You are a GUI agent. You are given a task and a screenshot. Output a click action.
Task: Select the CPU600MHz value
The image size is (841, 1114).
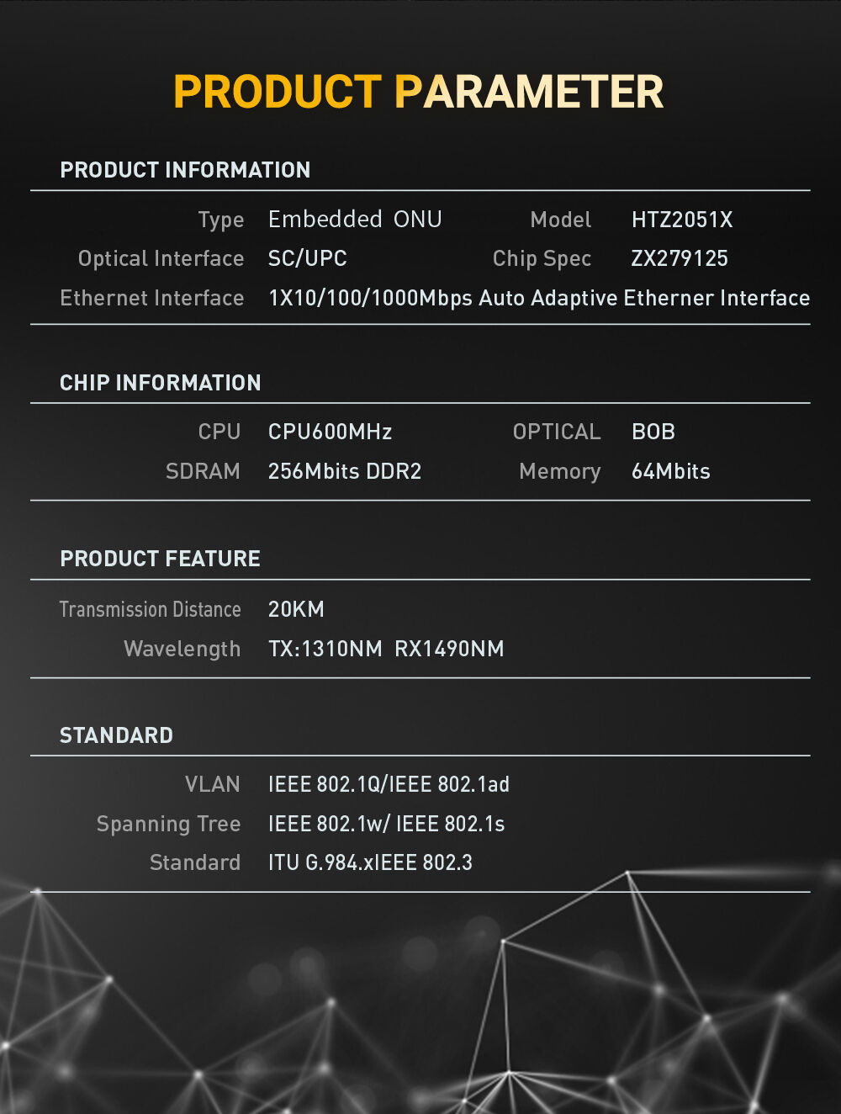(330, 432)
